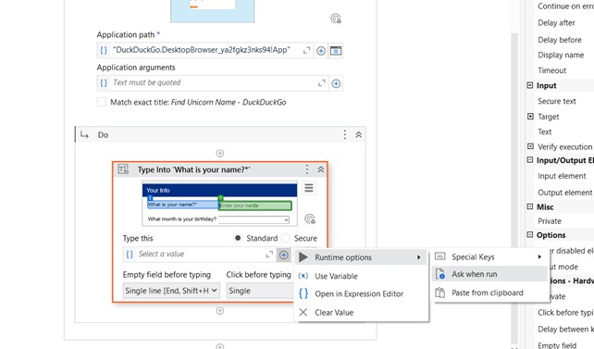Select Ask when run option
The width and height of the screenshot is (594, 349).
coord(489,274)
